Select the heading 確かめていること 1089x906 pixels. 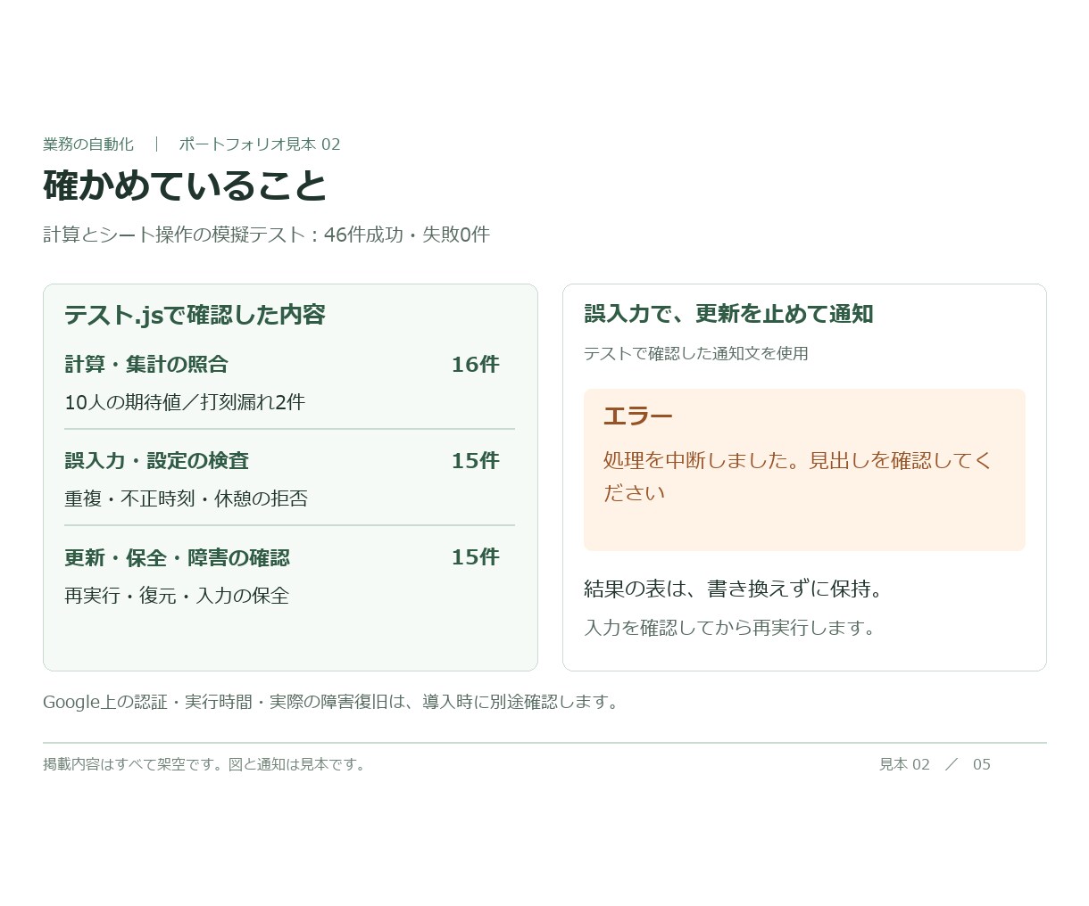[186, 185]
